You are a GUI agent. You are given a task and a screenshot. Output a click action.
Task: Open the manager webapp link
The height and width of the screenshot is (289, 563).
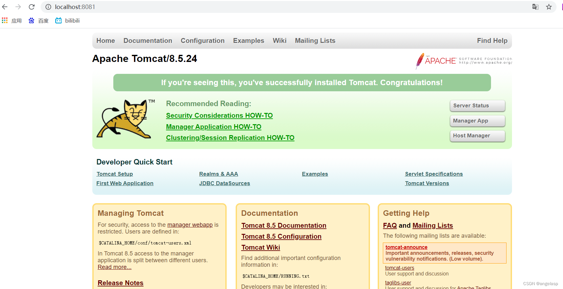point(190,225)
